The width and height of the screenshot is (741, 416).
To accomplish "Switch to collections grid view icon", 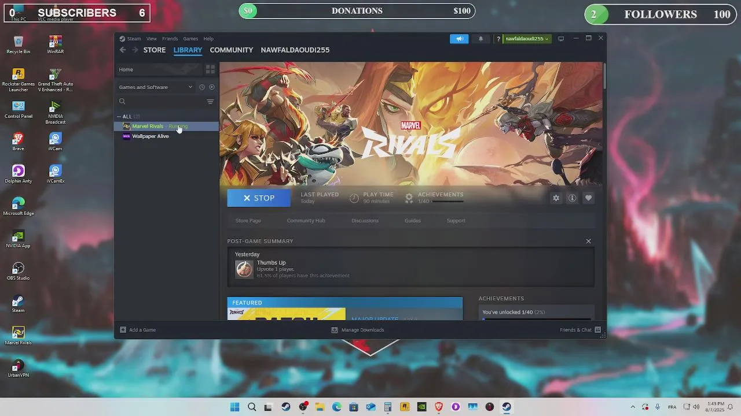I will [x=210, y=69].
